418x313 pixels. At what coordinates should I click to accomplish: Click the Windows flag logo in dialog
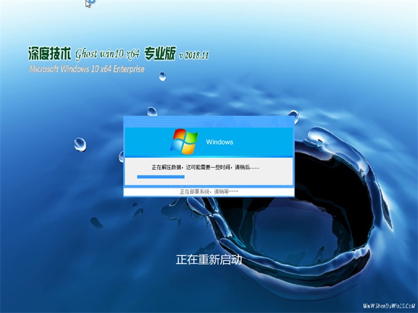(x=184, y=142)
